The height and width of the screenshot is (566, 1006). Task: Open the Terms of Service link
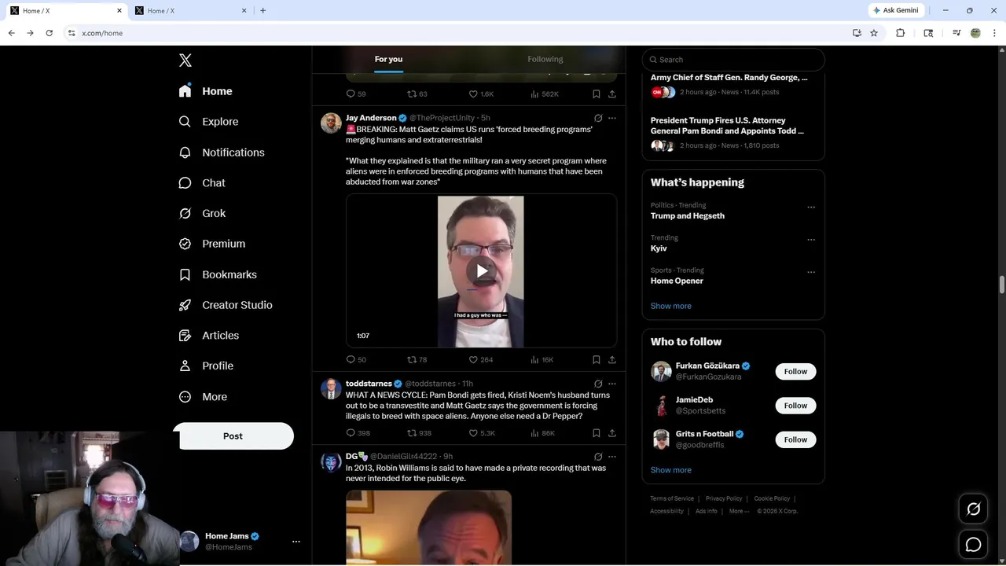[x=672, y=498]
